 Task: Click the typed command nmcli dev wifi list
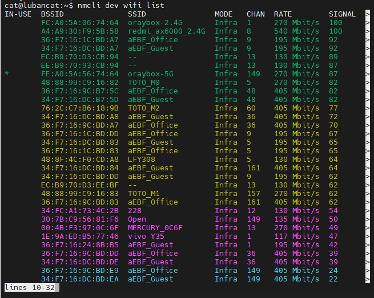pyautogui.click(x=121, y=5)
